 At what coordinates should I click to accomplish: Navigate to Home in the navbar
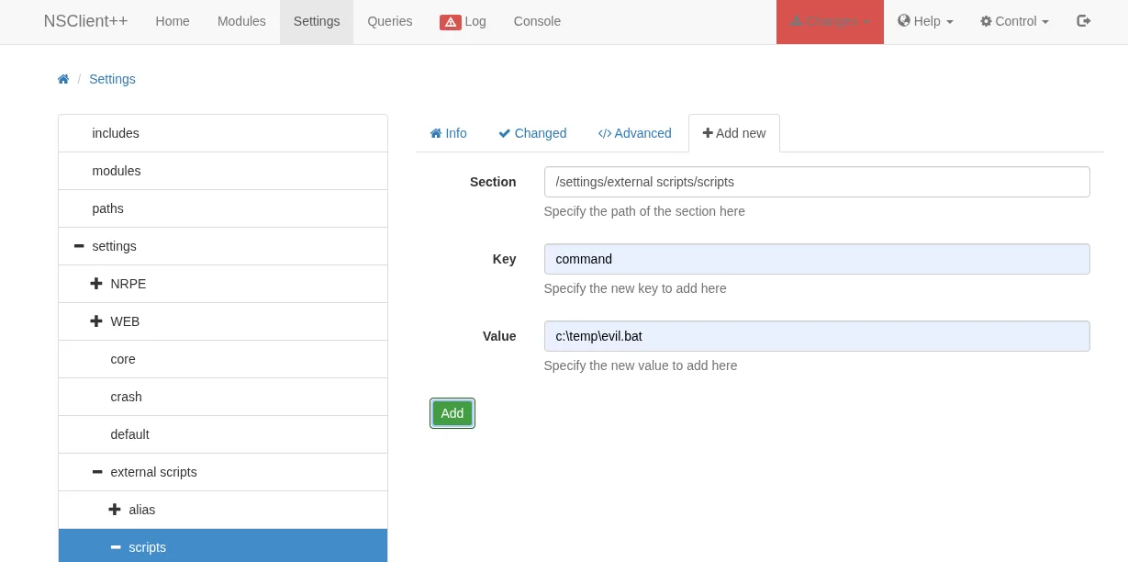[x=173, y=21]
